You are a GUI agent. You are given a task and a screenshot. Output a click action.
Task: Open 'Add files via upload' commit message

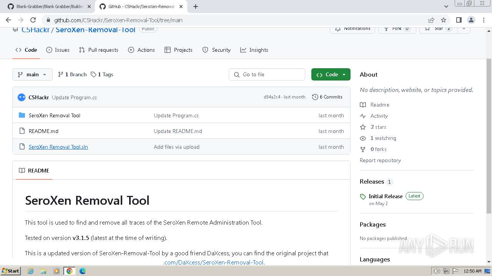click(176, 147)
